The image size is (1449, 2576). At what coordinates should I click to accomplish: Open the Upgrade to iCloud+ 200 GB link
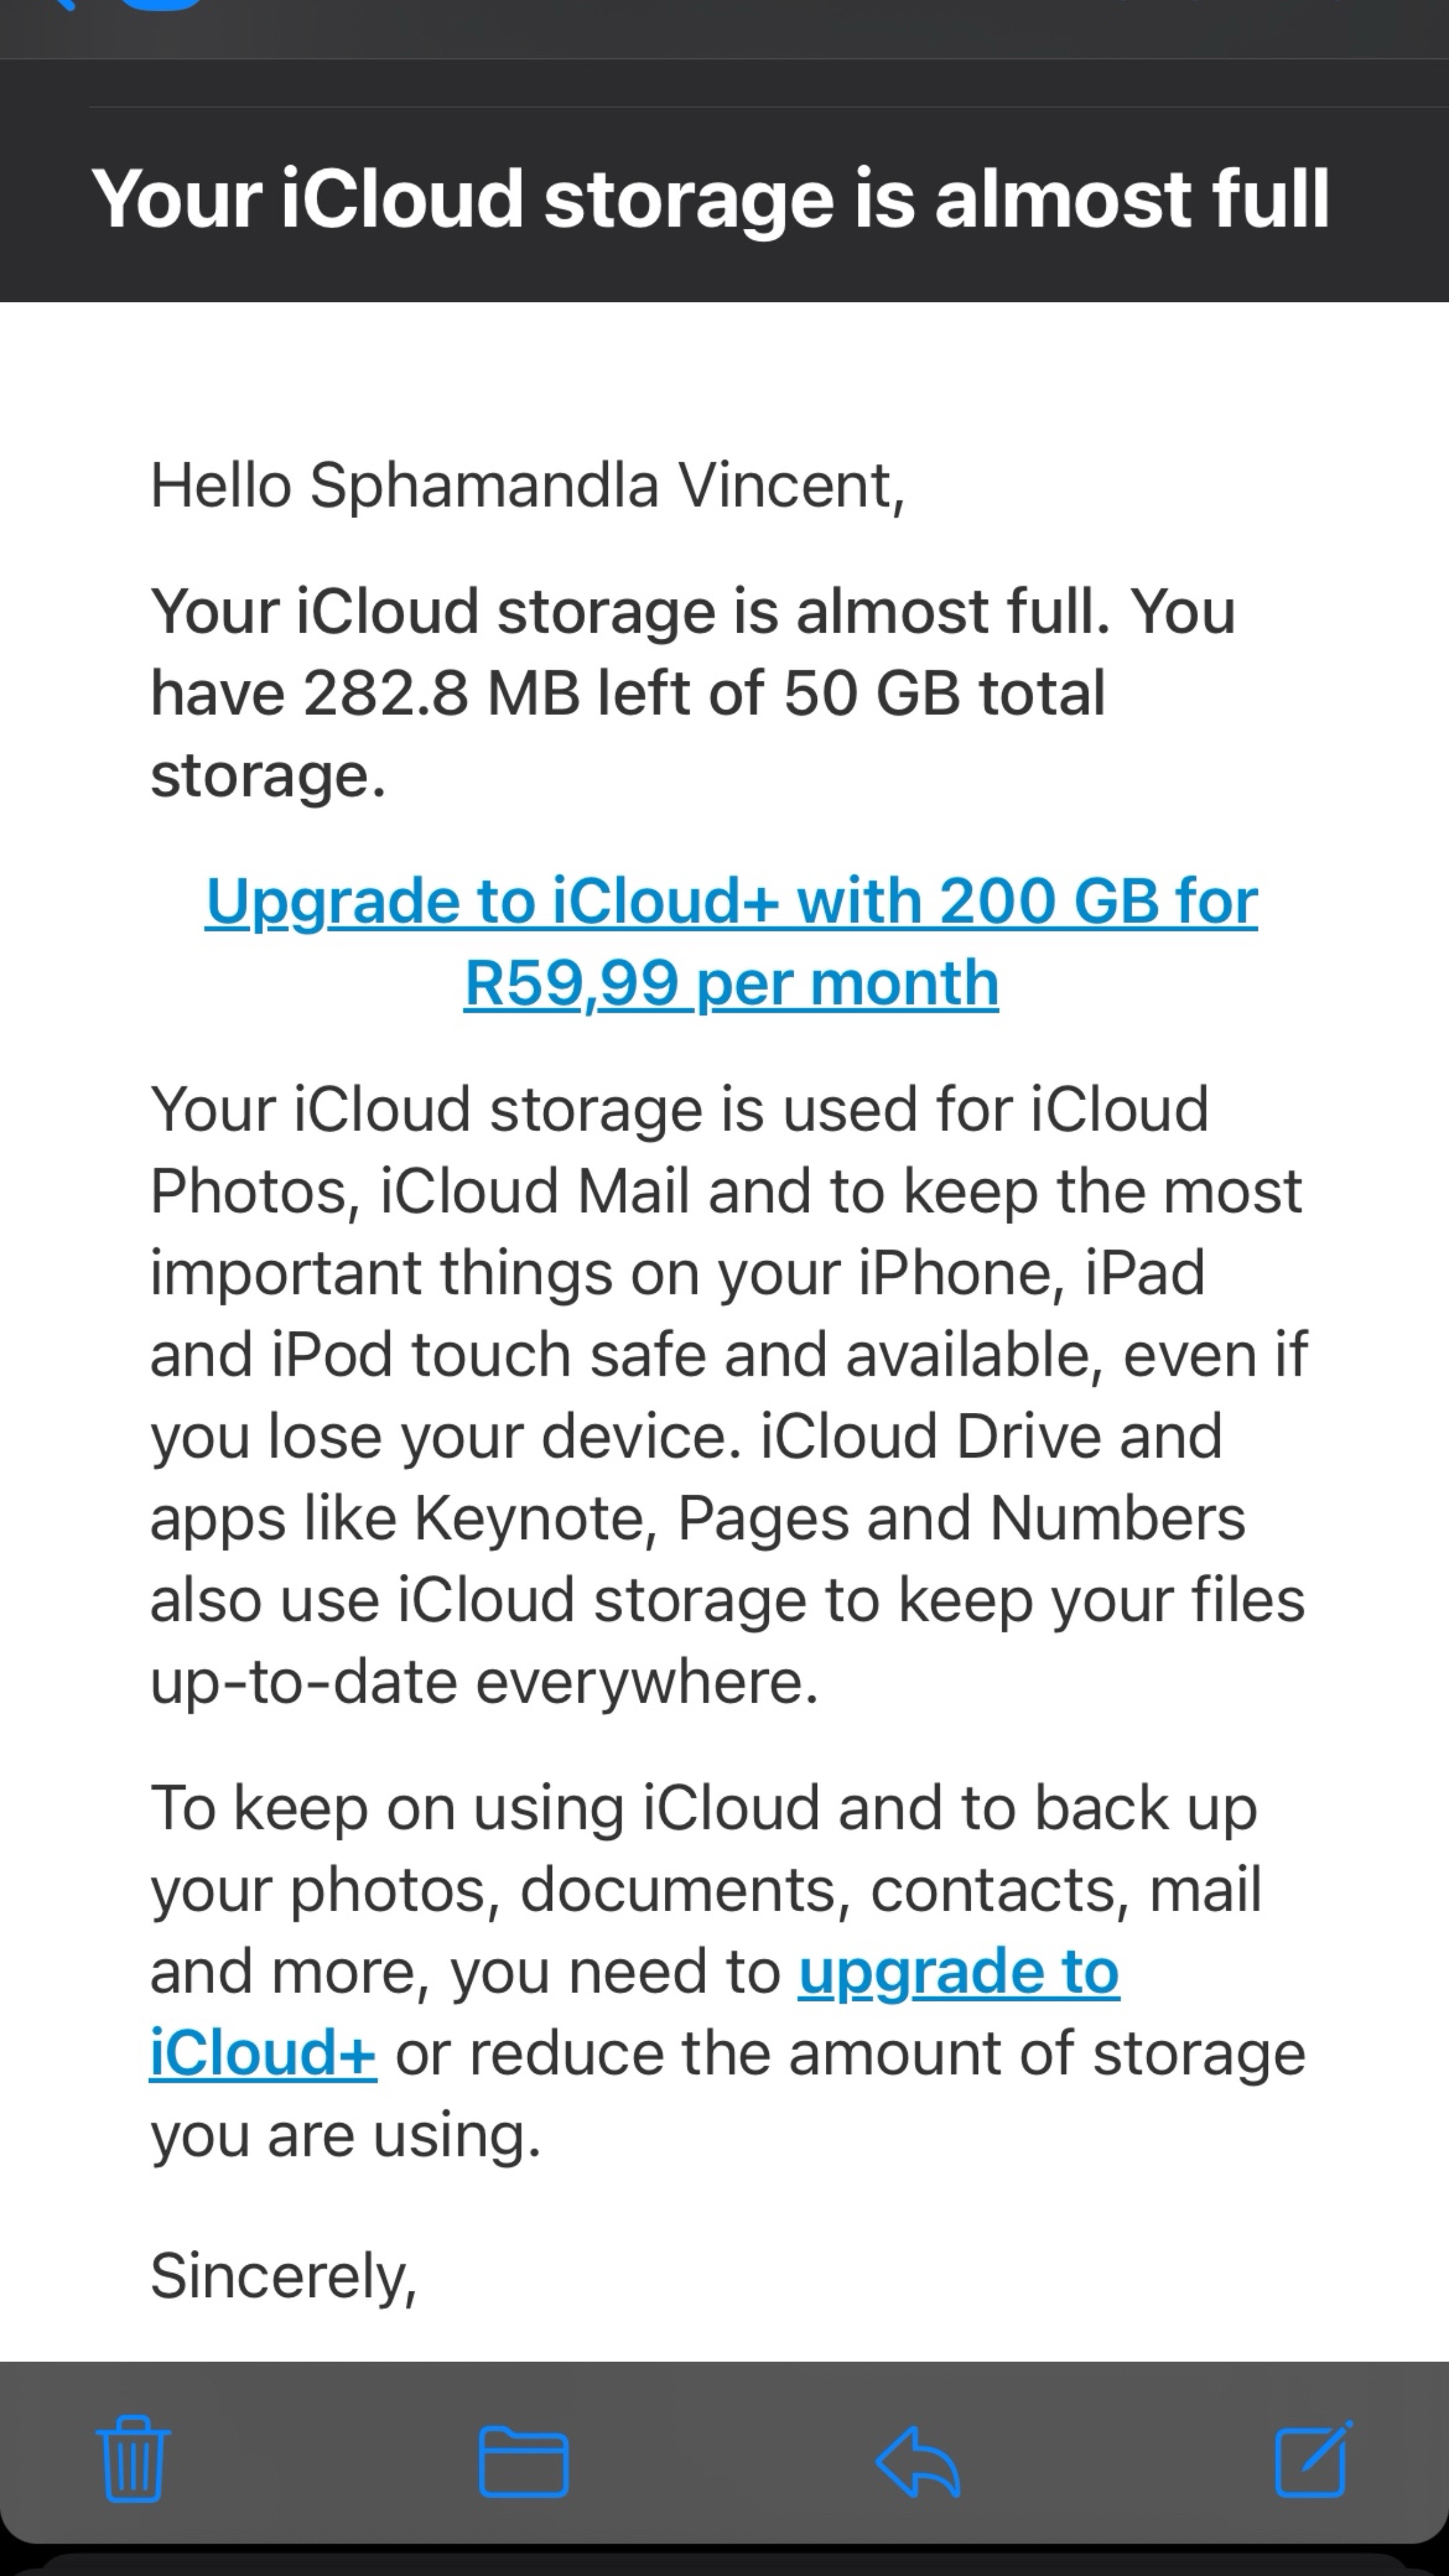pyautogui.click(x=731, y=941)
